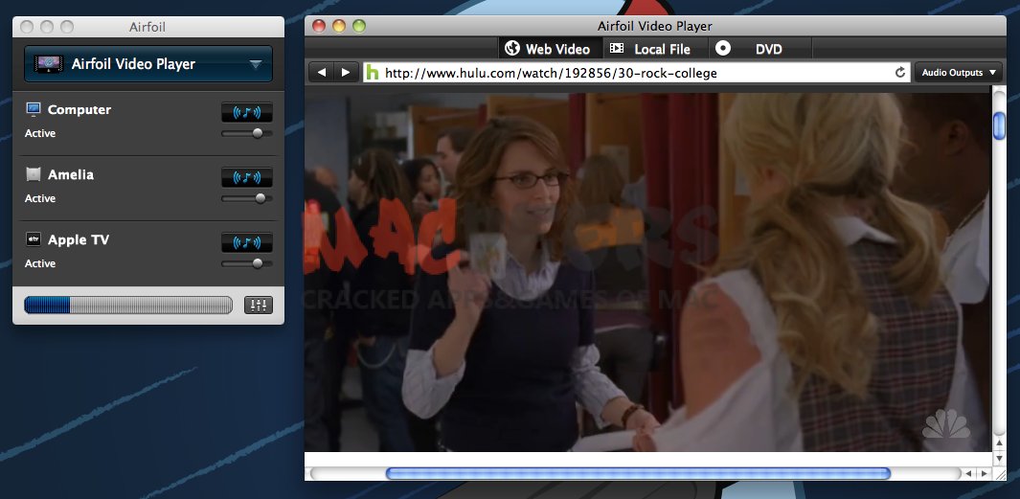Click the Amelia speaker icon

tap(34, 174)
